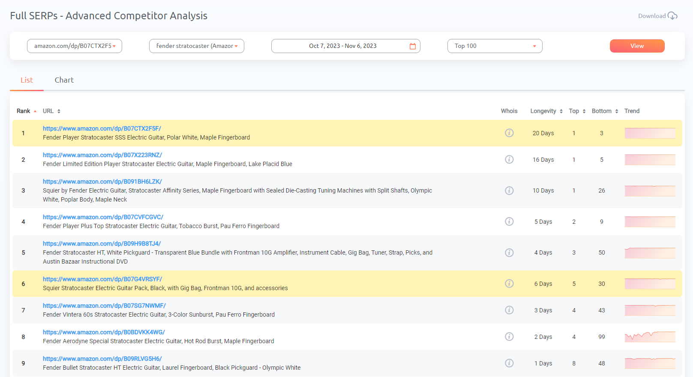
Task: Click heading 'Full SERPs - Advanced Competitor Analysis'
Action: pyautogui.click(x=109, y=16)
